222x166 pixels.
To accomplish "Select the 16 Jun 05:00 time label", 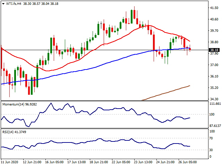I will tap(54, 162).
